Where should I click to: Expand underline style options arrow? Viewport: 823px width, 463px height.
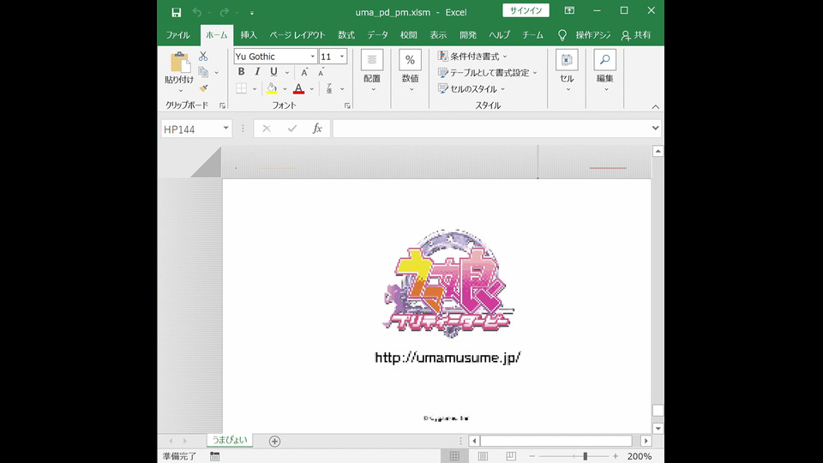tap(287, 72)
